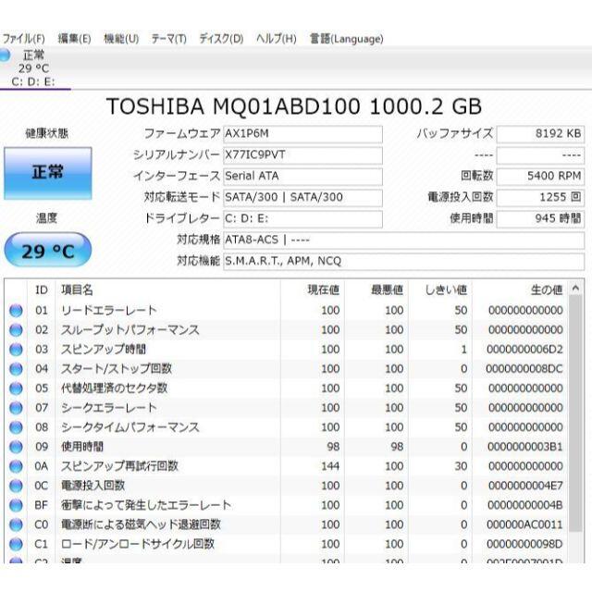Click status icon for 02 スループットパフォーマンス
The image size is (592, 592).
16,330
